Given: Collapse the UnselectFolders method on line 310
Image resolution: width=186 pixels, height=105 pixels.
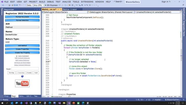Looking at the screenshot, I should (x=52, y=41).
